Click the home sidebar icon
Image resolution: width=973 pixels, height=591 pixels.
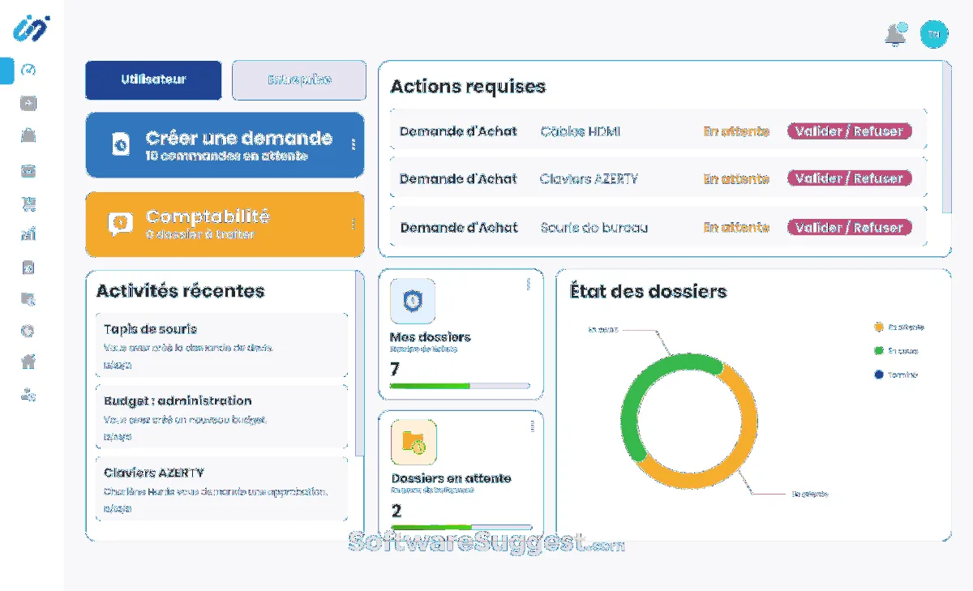29,362
